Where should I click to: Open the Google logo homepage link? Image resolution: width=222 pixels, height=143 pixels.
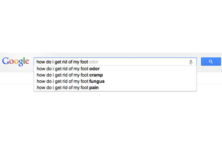15,61
